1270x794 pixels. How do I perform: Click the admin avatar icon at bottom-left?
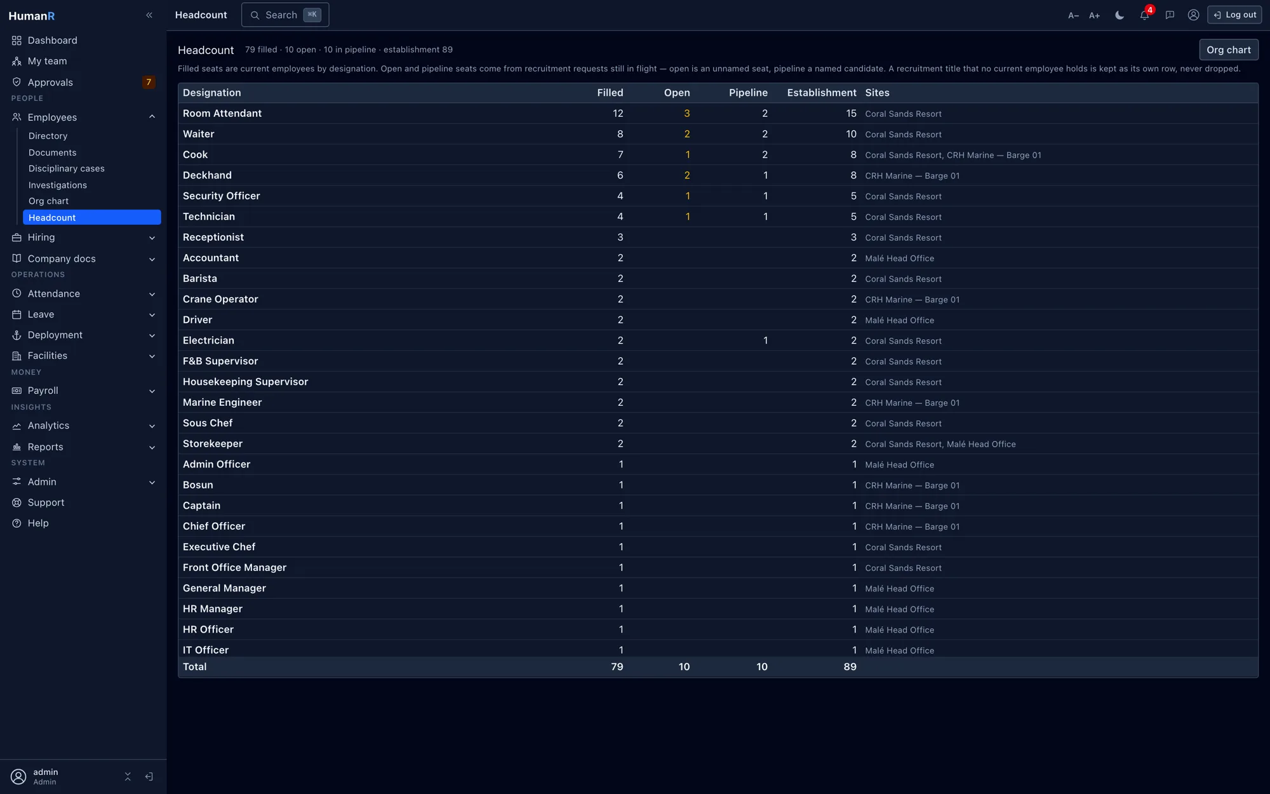click(18, 776)
